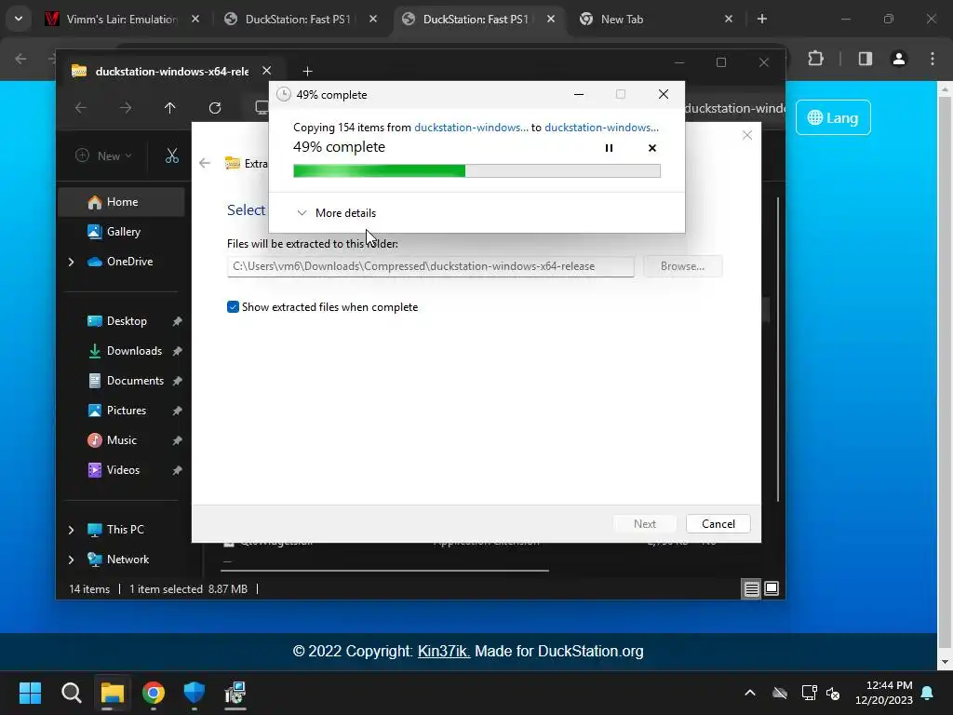Toggle Show extracted files when complete
This screenshot has height=715, width=953.
click(233, 307)
